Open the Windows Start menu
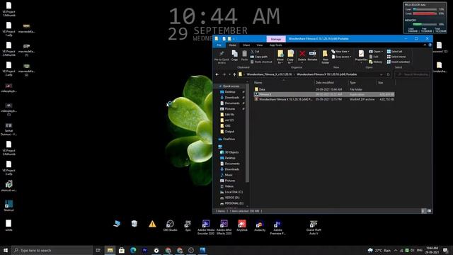This screenshot has height=255, width=453. (x=6, y=250)
